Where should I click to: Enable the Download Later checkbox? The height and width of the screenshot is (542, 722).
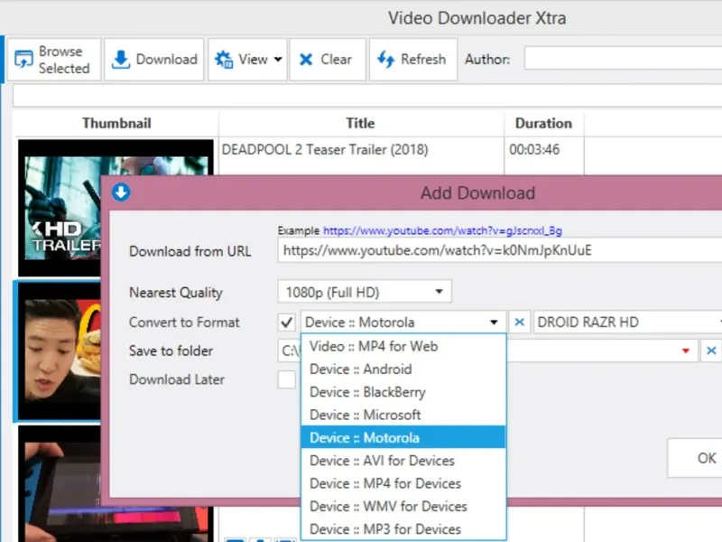[x=286, y=379]
